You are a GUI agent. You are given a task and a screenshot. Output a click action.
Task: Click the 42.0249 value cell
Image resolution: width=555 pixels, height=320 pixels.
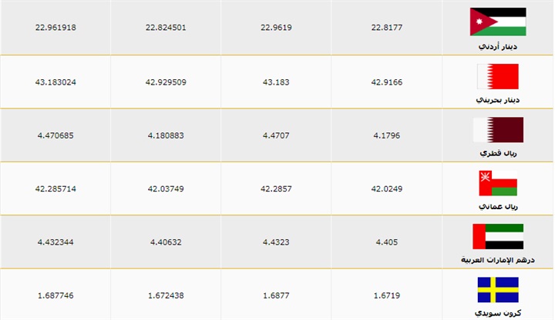pos(387,188)
